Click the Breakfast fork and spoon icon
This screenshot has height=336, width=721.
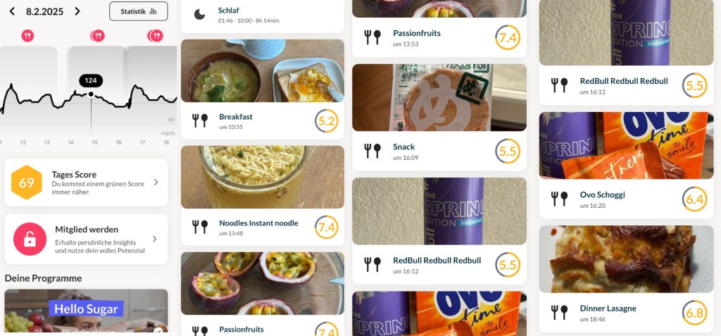(199, 120)
